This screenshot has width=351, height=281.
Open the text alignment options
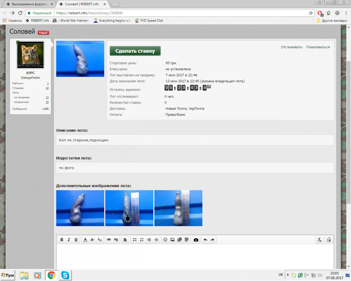click(x=125, y=240)
